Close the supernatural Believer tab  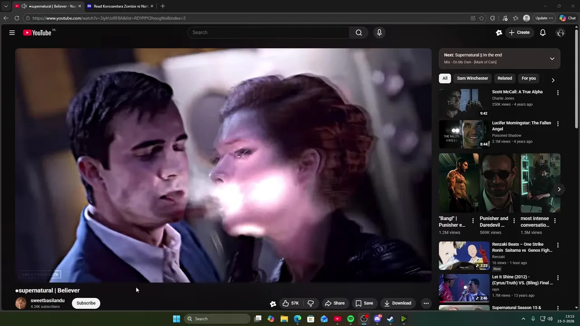click(80, 6)
